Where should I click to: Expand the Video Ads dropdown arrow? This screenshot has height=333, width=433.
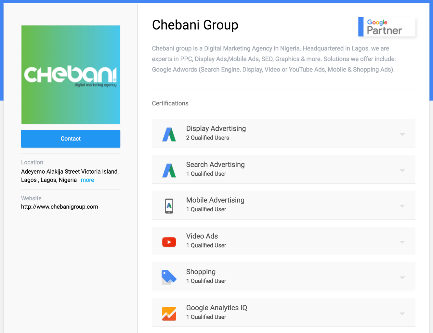[402, 242]
